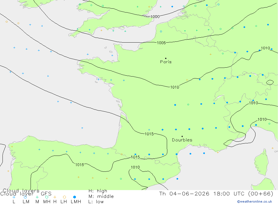
Task: Click the filled blue LMH legend symbol
Action: (x=75, y=197)
